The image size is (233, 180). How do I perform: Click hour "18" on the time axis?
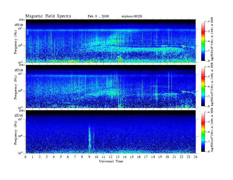[x=153, y=157]
